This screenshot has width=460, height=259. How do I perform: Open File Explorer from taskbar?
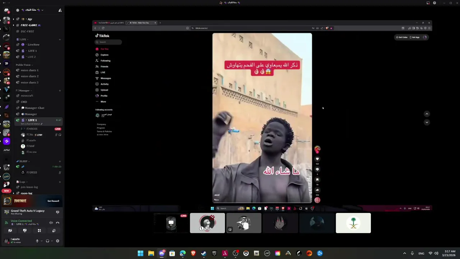click(x=151, y=253)
